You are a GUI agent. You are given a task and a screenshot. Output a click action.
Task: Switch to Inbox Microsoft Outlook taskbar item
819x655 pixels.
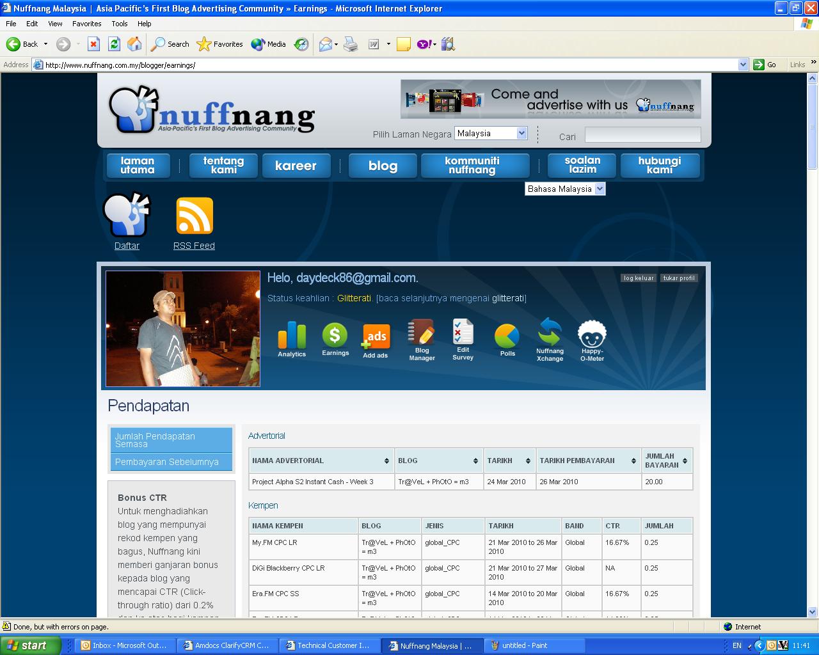click(x=125, y=645)
